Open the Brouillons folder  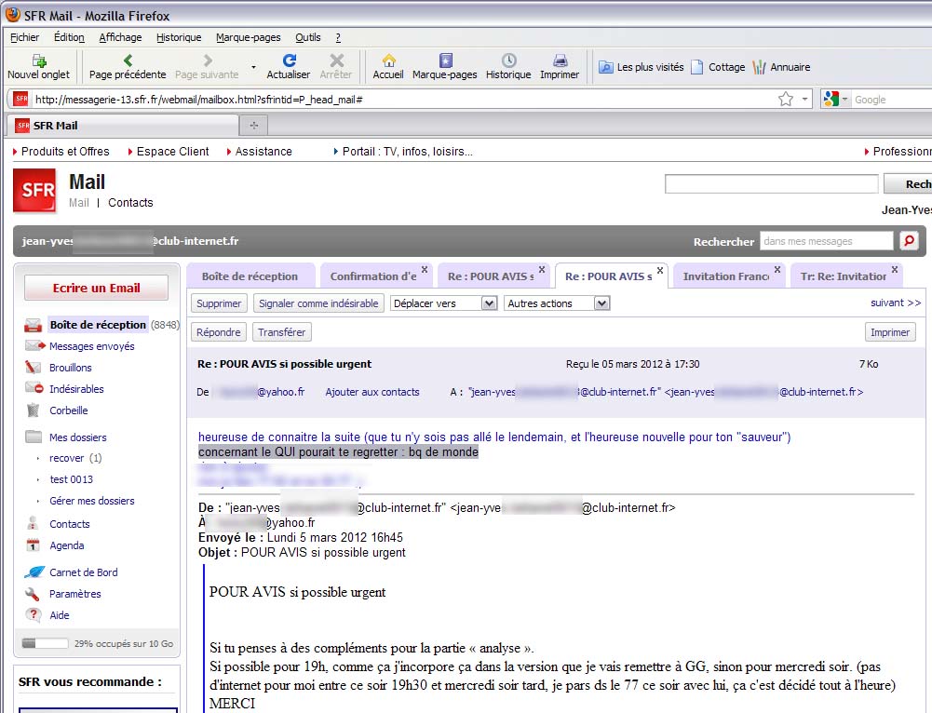tap(70, 368)
